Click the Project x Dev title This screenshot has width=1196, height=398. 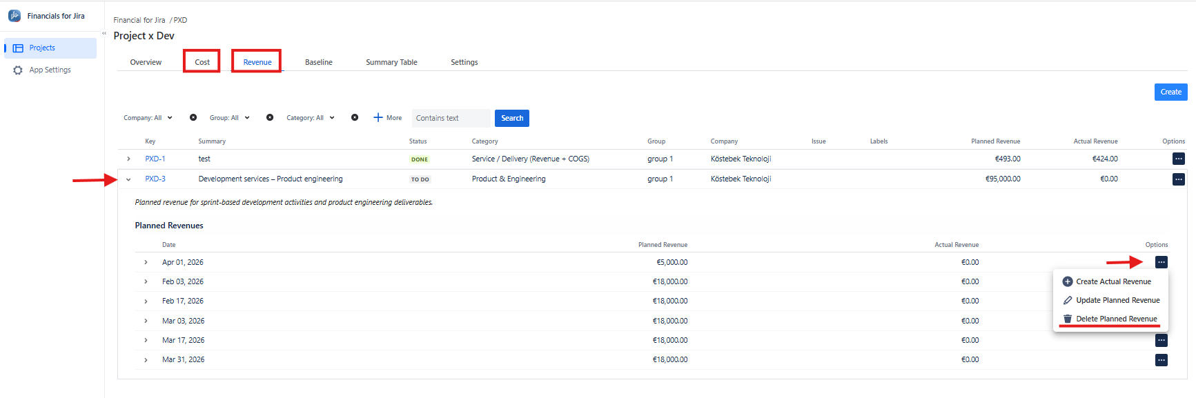pos(144,36)
